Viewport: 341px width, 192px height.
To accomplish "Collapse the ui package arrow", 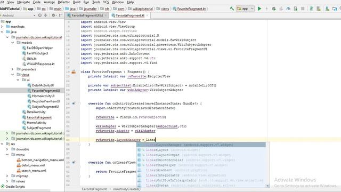I will tap(18, 80).
